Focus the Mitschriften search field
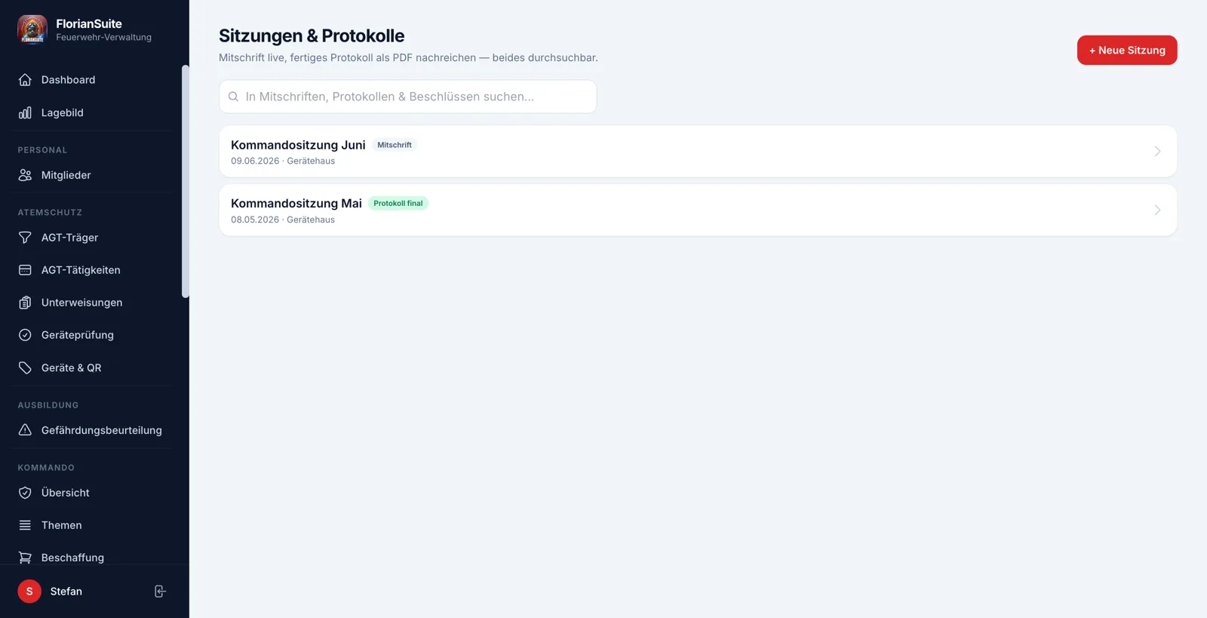 (408, 97)
